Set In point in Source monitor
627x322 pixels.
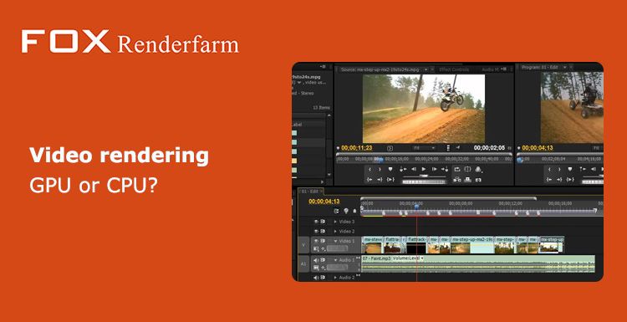[370, 169]
